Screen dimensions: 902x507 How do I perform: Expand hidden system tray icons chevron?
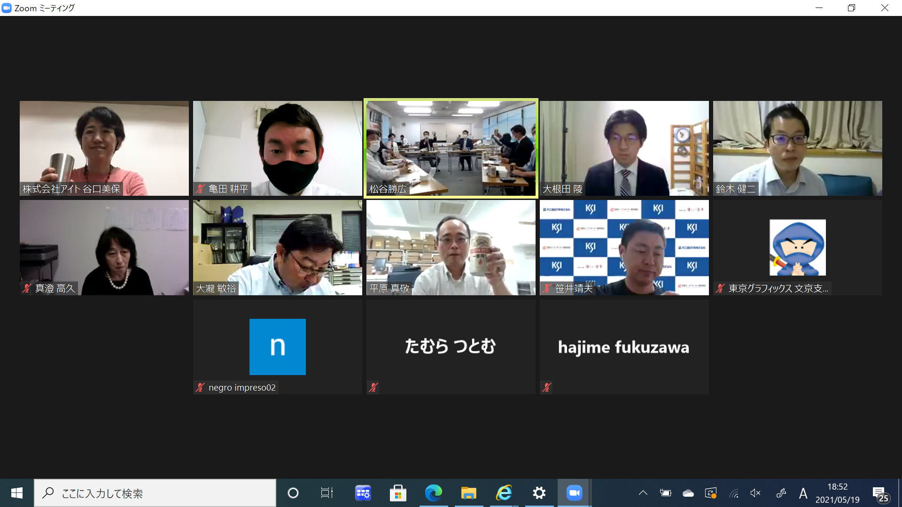point(643,493)
